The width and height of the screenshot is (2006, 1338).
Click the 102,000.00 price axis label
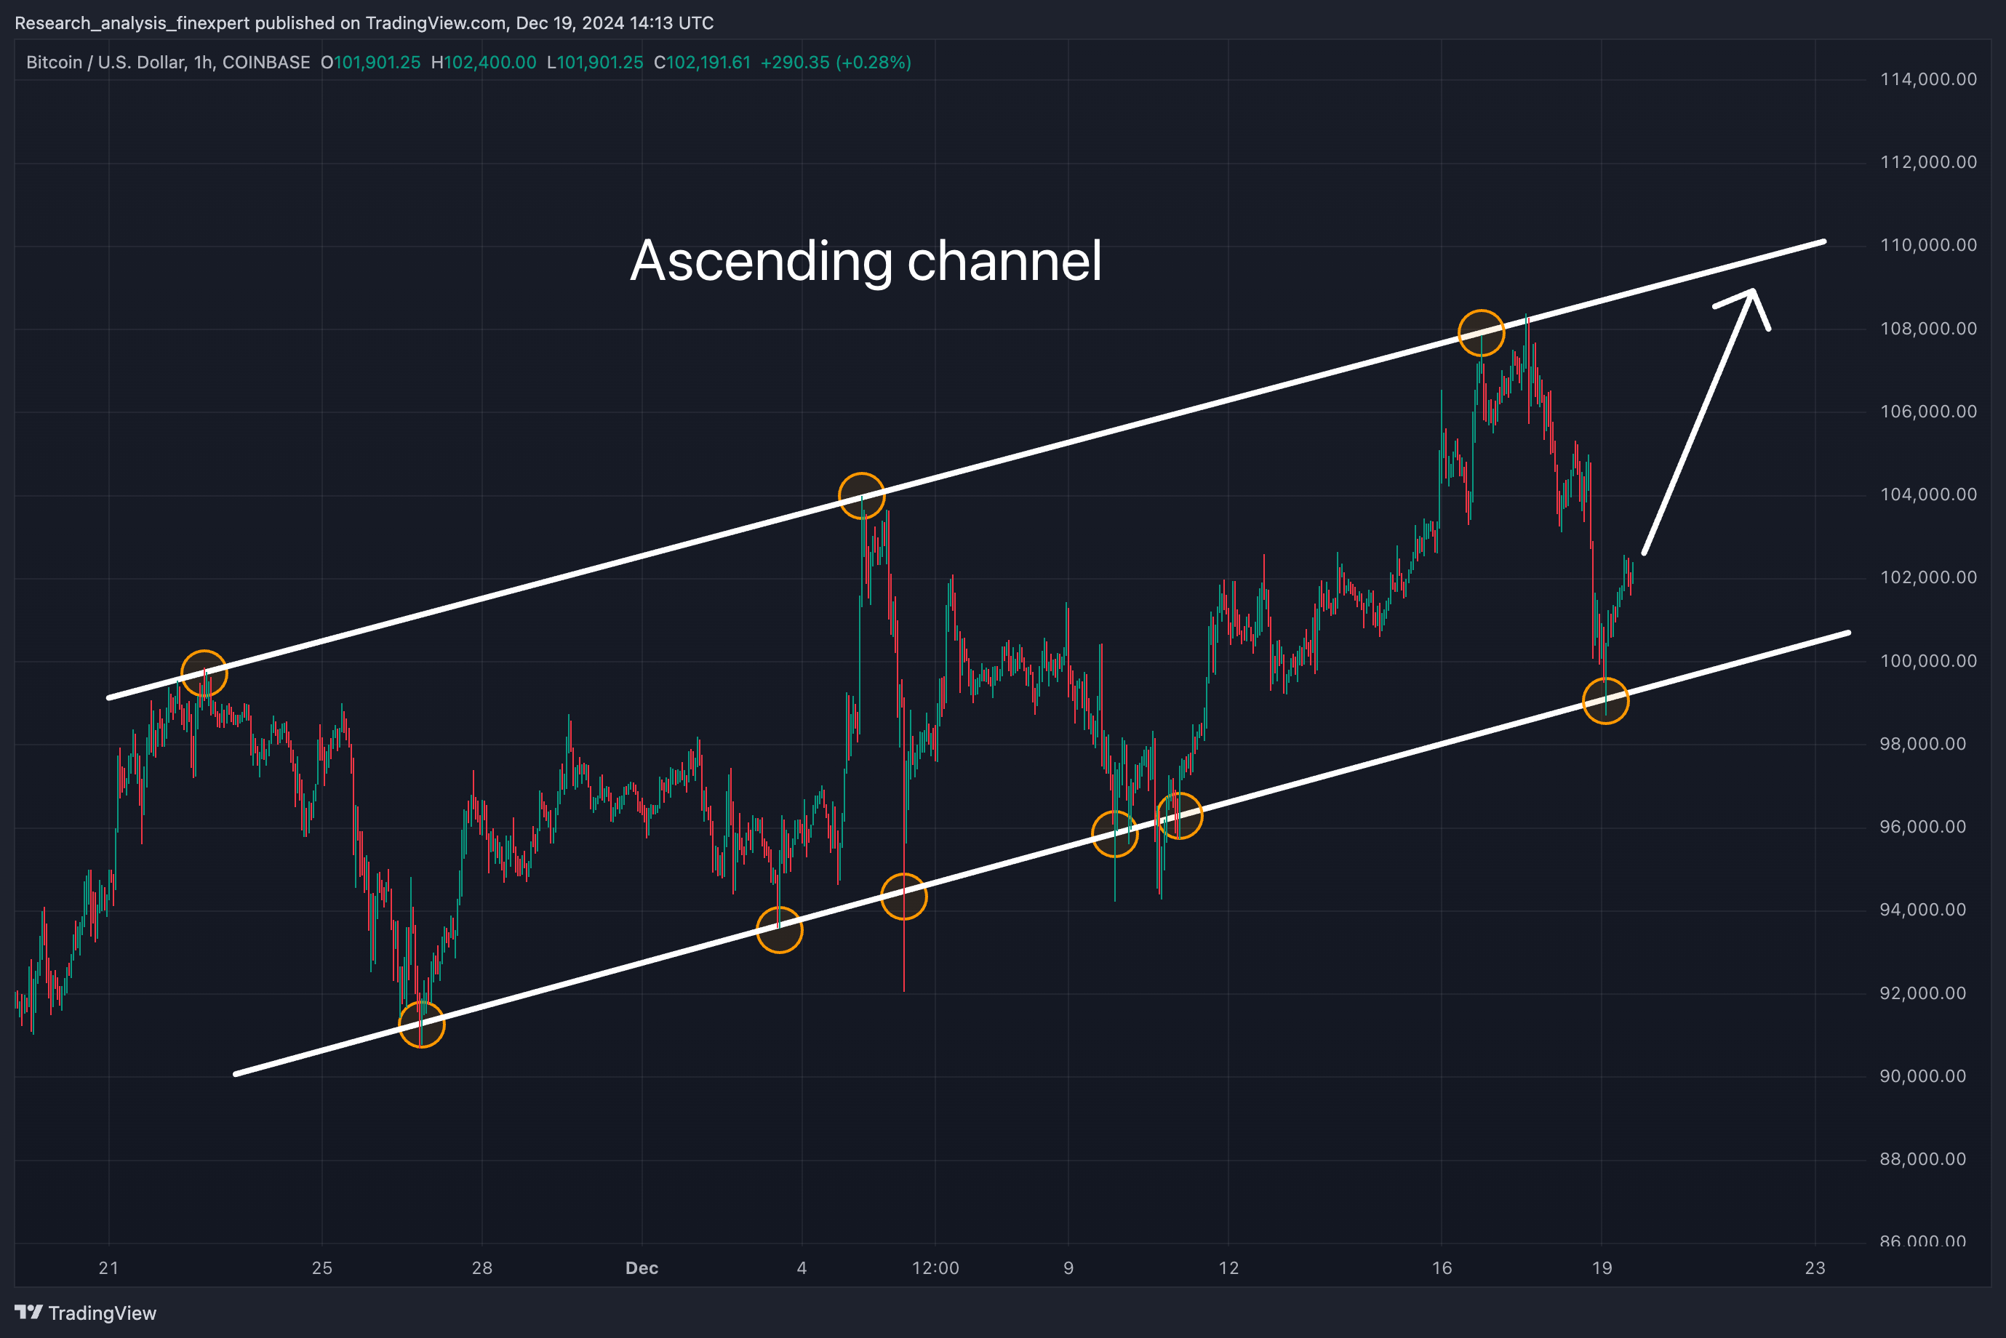click(x=1928, y=577)
